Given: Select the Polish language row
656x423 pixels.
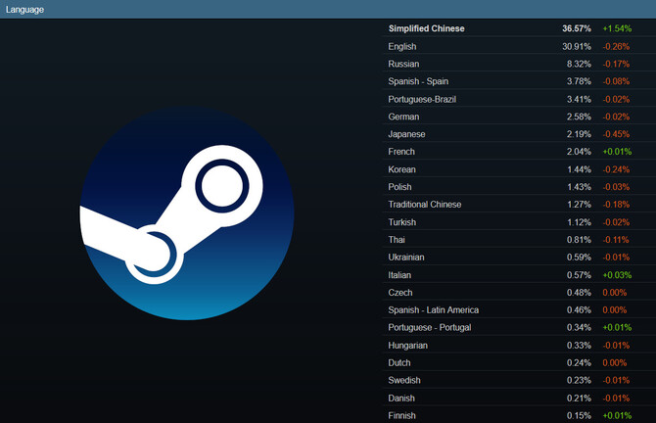Looking at the screenshot, I should point(519,187).
